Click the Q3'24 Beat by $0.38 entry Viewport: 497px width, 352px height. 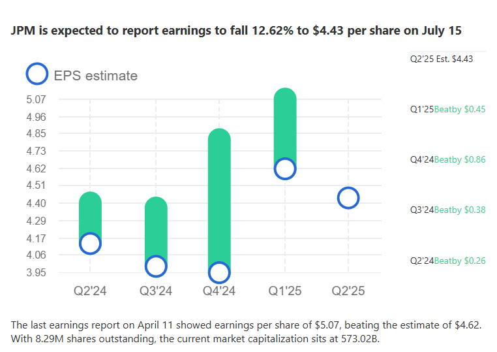point(447,210)
